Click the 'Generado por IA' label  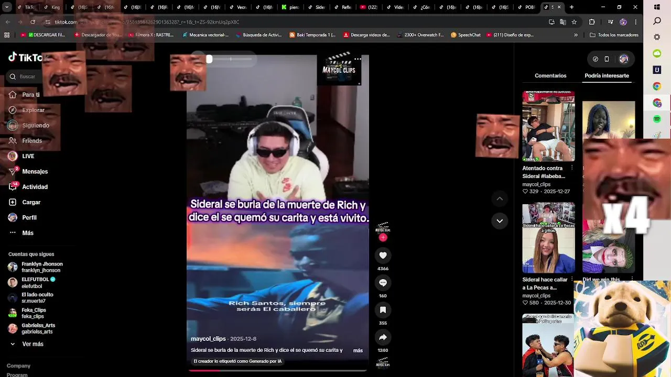[237, 361]
